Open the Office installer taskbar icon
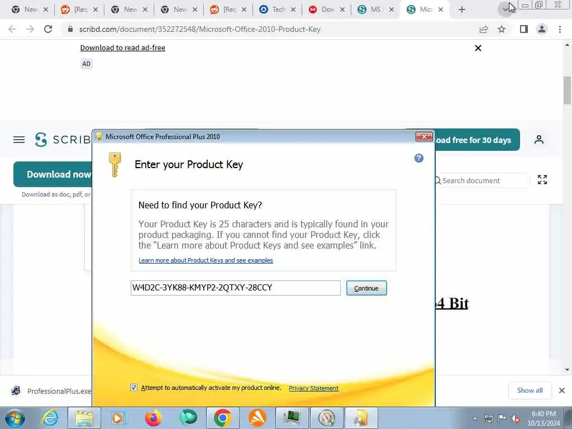 pyautogui.click(x=361, y=418)
